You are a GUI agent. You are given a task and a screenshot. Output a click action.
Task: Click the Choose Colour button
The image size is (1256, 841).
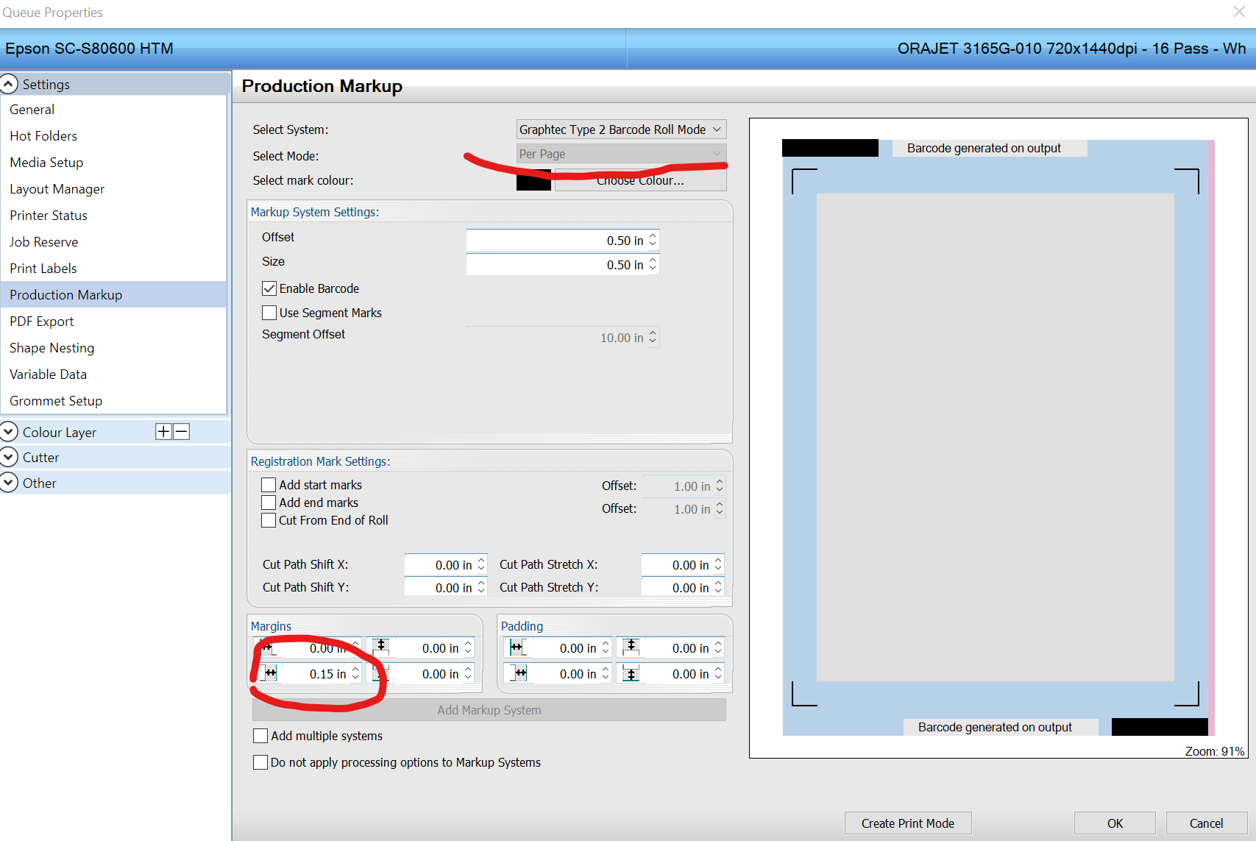[640, 180]
